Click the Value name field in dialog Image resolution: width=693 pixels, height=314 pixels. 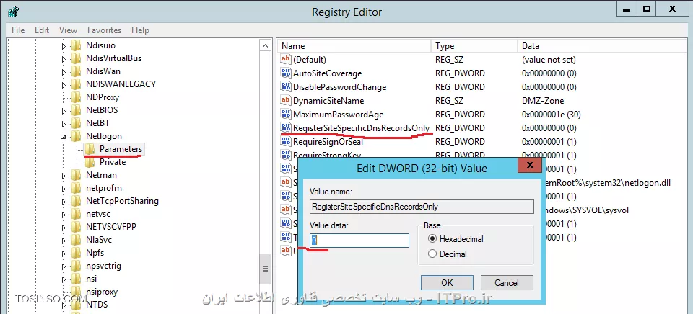[x=422, y=207]
